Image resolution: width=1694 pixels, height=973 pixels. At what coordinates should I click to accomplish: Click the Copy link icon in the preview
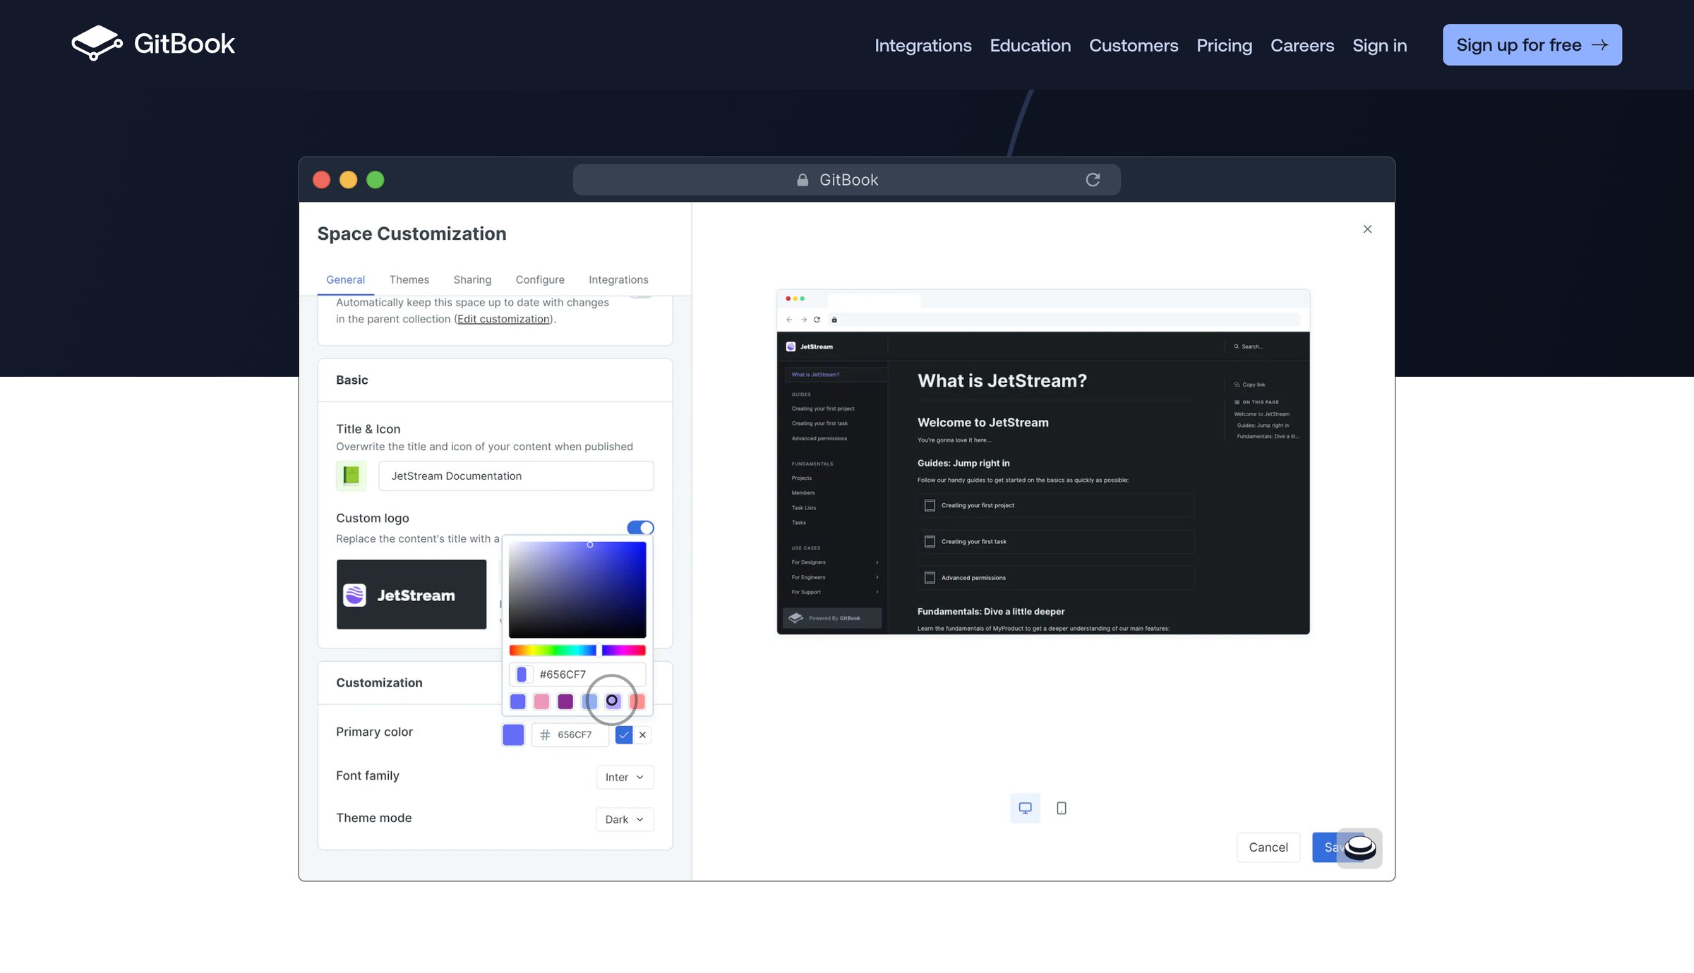tap(1237, 385)
